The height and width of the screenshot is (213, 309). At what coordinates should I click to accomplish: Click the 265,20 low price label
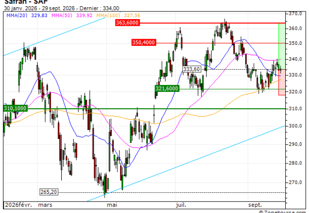pos(49,192)
